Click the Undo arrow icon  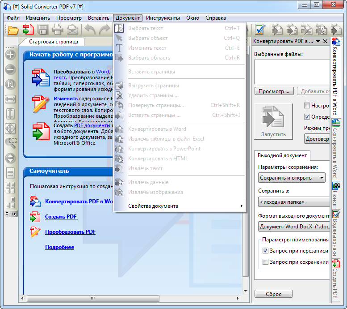coord(90,30)
